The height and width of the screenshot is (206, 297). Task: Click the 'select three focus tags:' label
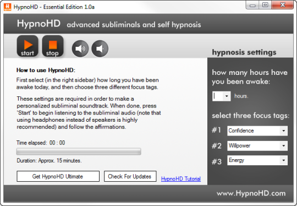251,116
